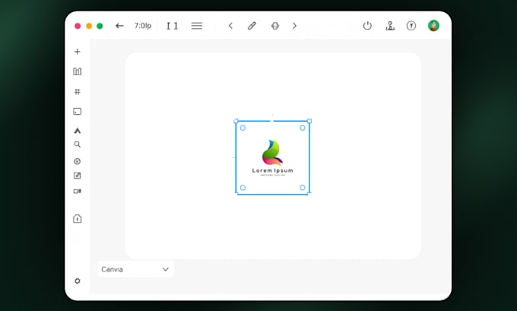This screenshot has height=311, width=517.
Task: Click the top-left circle handle inside the selection
Action: 243,128
